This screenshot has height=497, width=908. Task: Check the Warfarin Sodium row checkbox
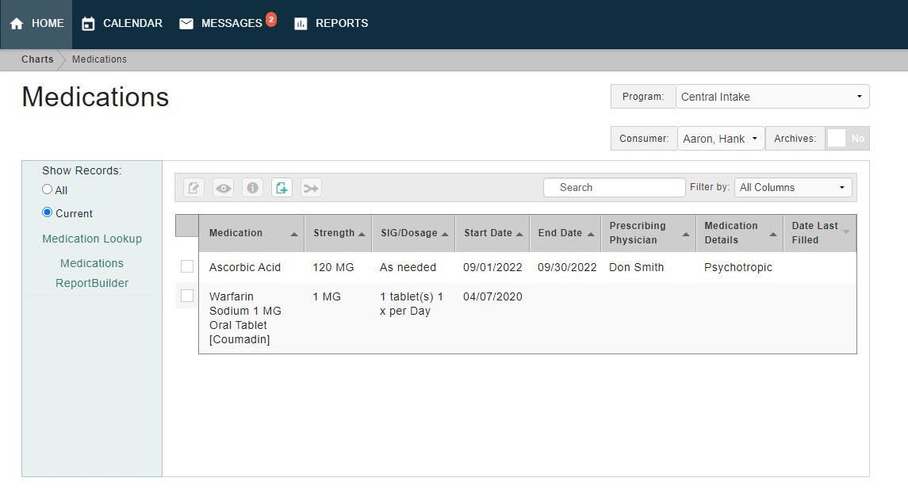(x=187, y=296)
